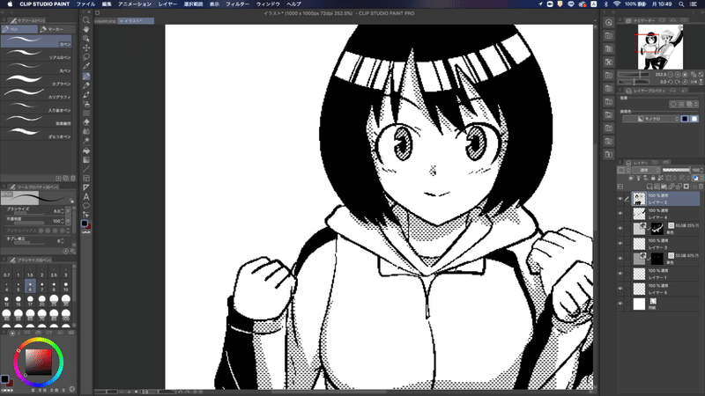Screen dimensions: 705x396
Task: Select the Gradient tool
Action: coord(85,160)
